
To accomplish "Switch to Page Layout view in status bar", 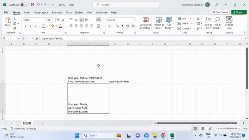I will coord(203,129).
